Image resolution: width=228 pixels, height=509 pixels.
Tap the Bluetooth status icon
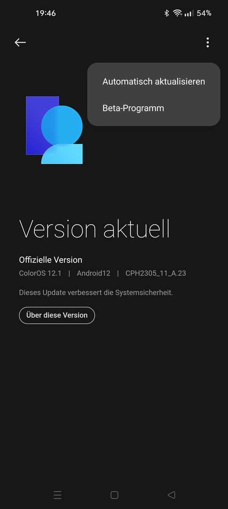(x=167, y=13)
